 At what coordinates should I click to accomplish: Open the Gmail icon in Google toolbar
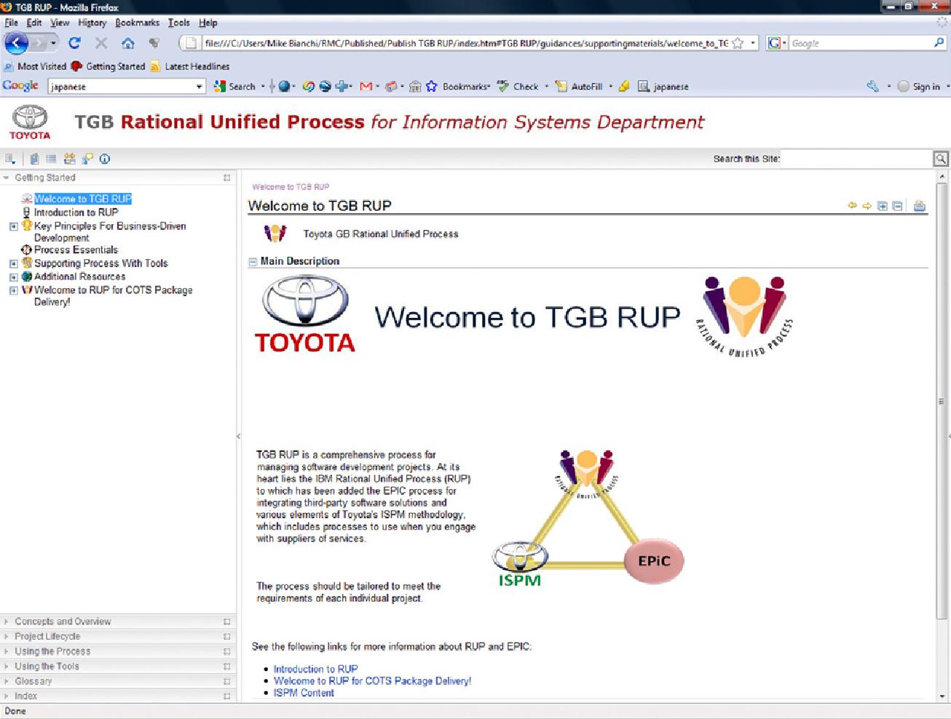coord(366,86)
